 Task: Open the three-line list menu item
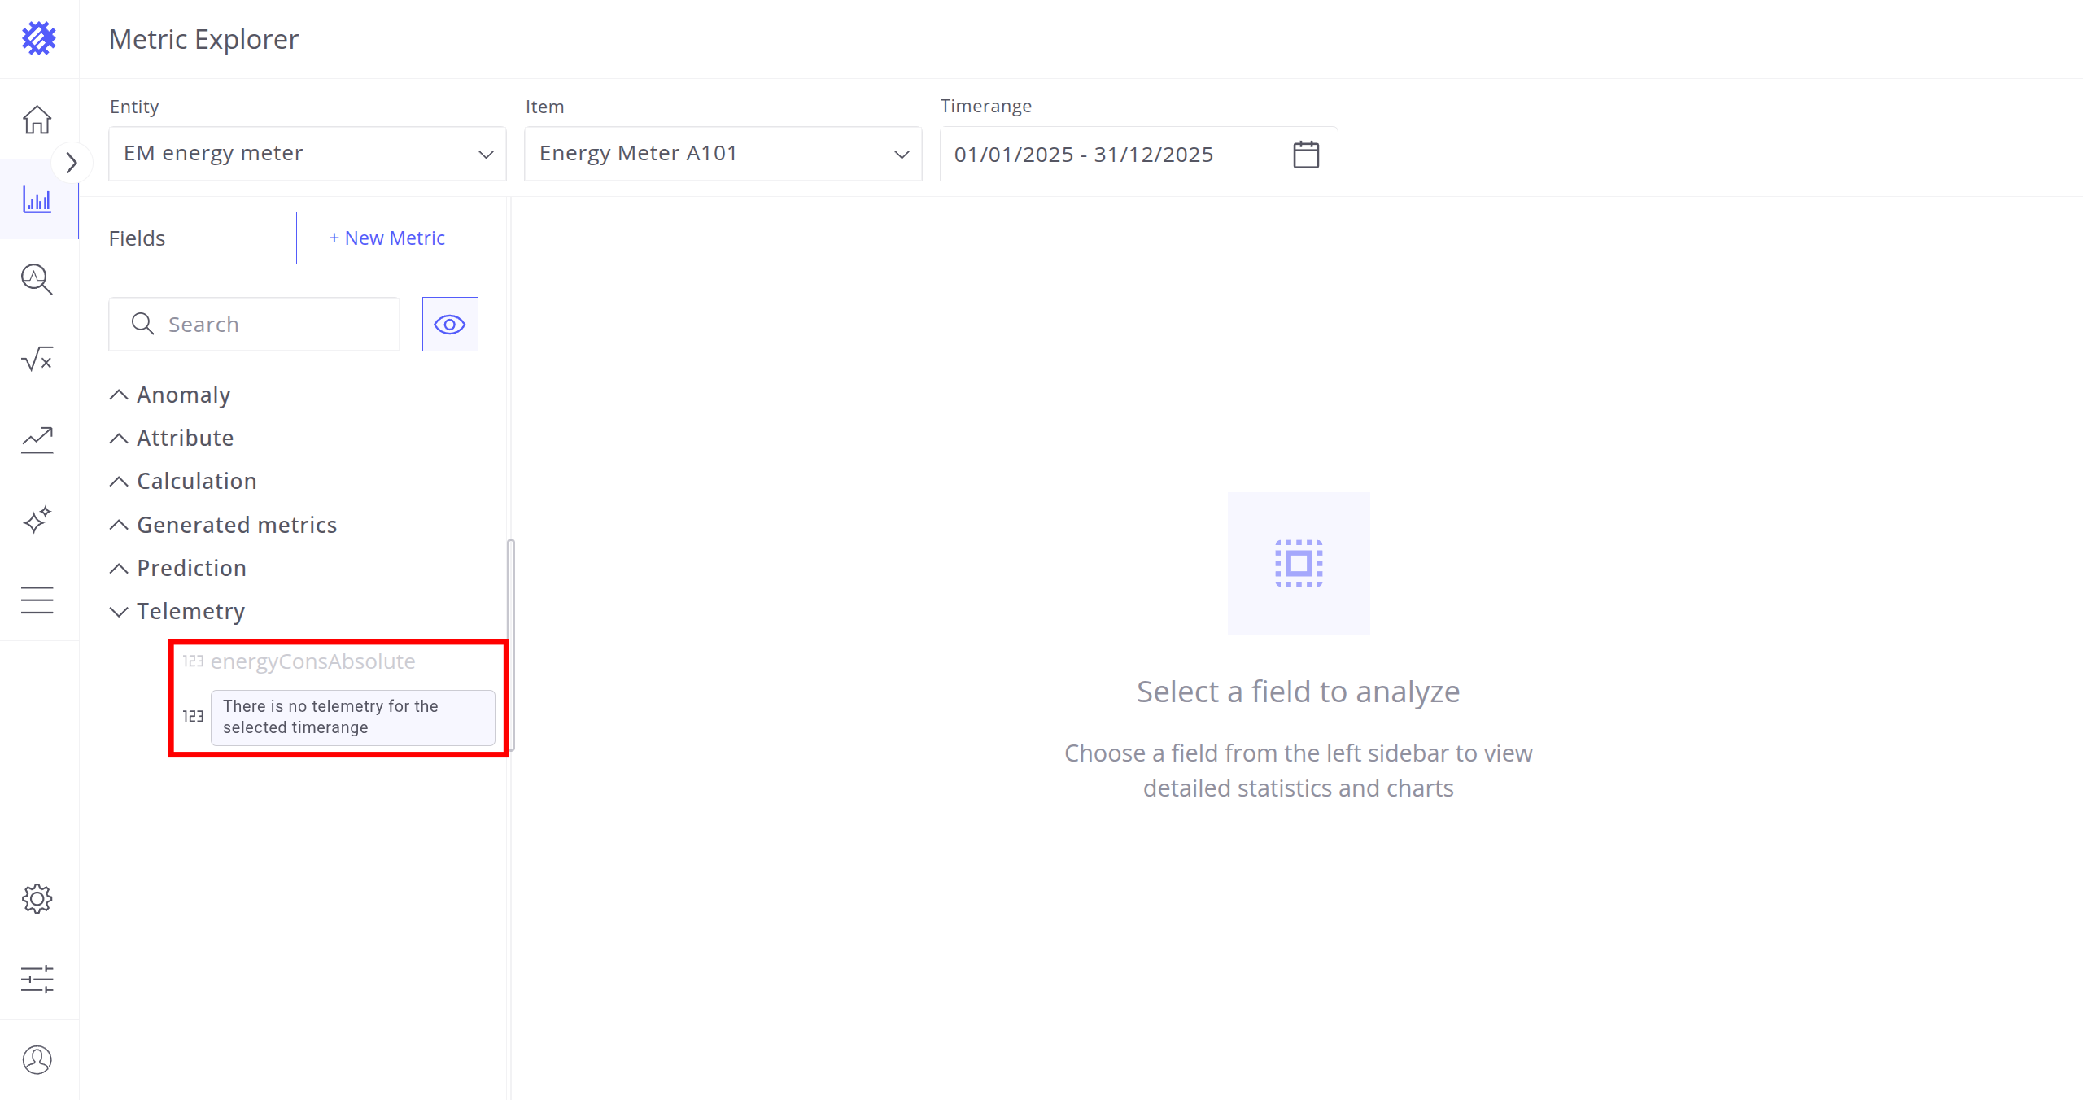(x=37, y=600)
